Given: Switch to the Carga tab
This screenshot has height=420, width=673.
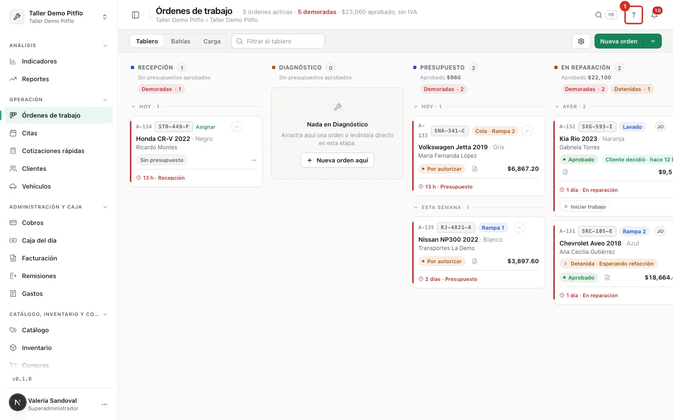Looking at the screenshot, I should coord(212,41).
